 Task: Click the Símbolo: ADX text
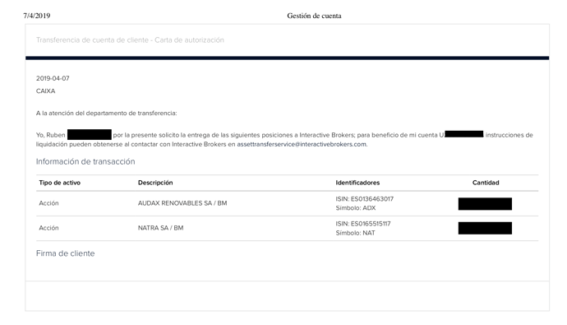pos(356,208)
